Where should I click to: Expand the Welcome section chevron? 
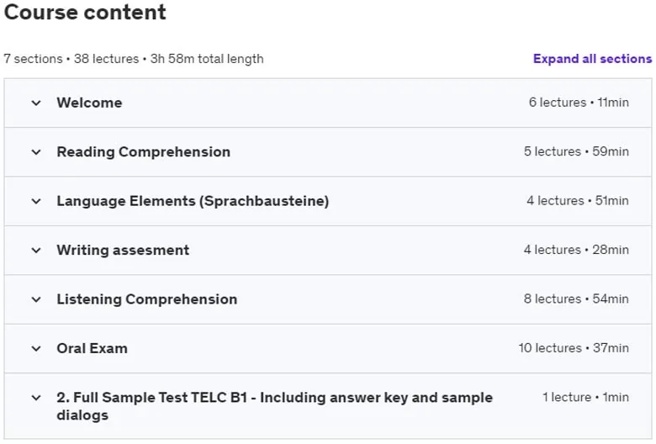click(x=36, y=103)
